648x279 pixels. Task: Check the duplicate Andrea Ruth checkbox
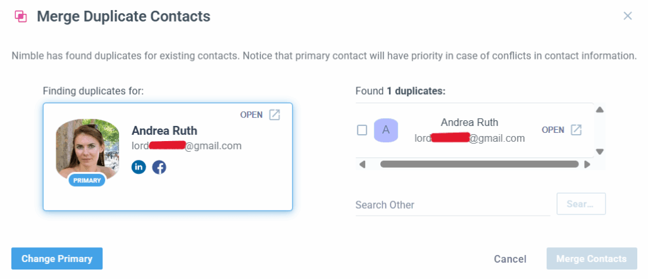click(362, 130)
